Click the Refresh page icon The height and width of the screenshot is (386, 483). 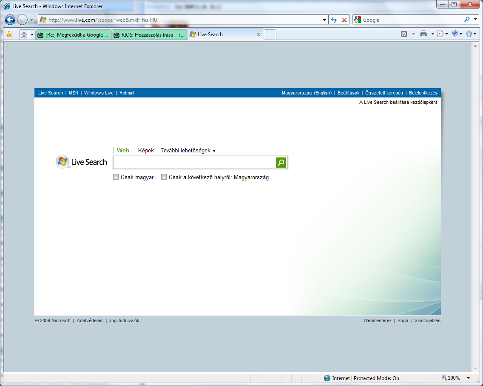click(x=334, y=20)
